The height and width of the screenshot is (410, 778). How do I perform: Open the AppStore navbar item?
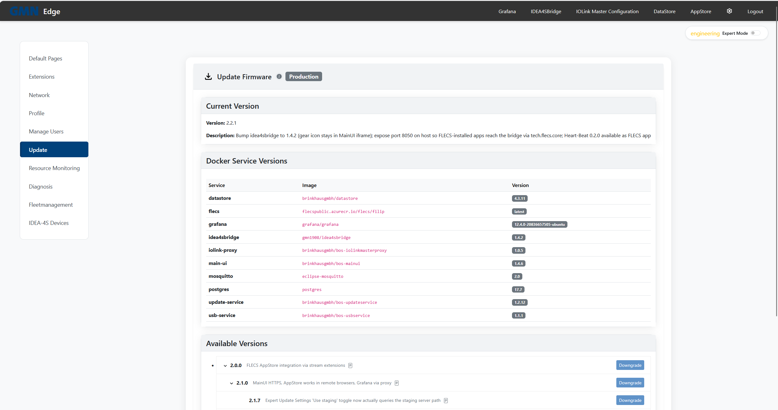click(701, 11)
